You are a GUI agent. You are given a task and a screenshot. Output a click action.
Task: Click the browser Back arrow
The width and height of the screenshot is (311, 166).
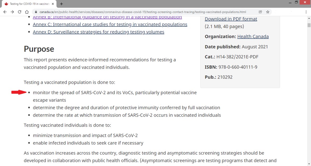click(5, 12)
